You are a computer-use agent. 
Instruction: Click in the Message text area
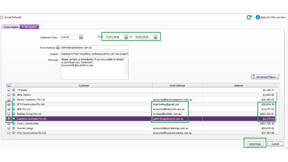92,68
